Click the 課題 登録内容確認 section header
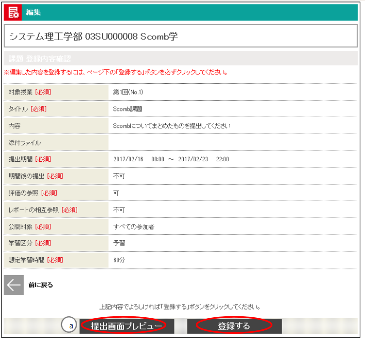Viewport: 365px width, 341px height. tap(40, 59)
